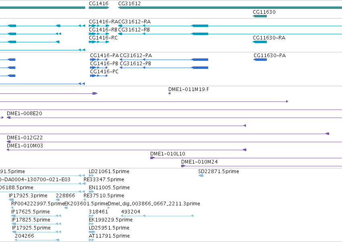This screenshot has width=342, height=242.
Task: Select the CG31612-PA coding feature
Action: click(x=164, y=60)
